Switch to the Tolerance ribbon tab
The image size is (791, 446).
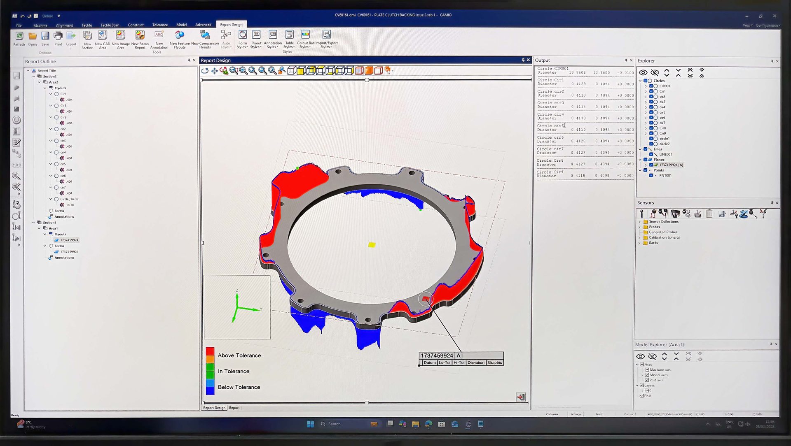[160, 25]
